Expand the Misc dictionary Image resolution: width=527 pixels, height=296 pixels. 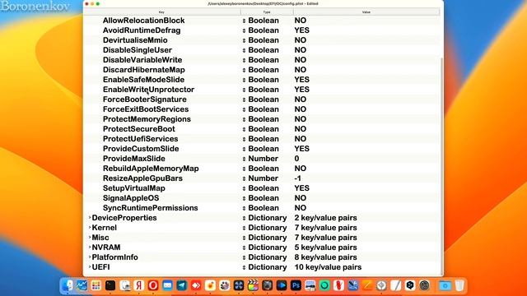90,238
